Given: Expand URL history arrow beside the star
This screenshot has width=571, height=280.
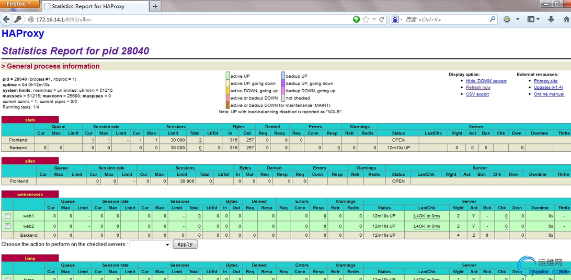Looking at the screenshot, I should [374, 20].
